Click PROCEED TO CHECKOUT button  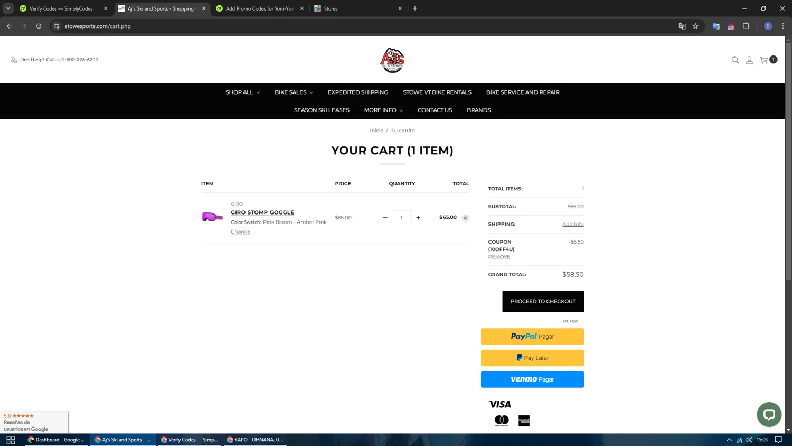coord(543,301)
